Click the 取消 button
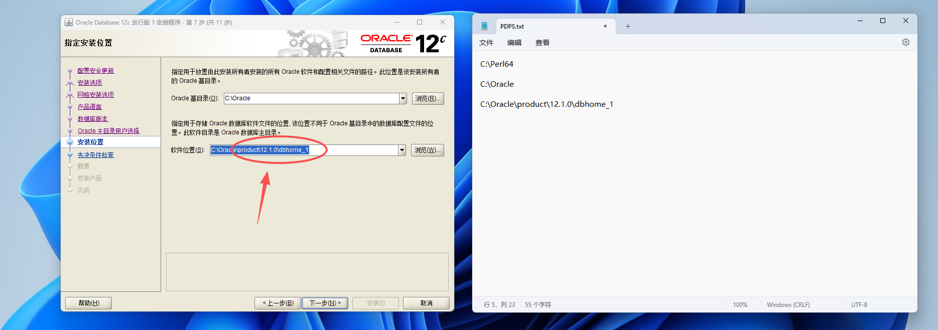Image resolution: width=938 pixels, height=330 pixels. (x=426, y=303)
